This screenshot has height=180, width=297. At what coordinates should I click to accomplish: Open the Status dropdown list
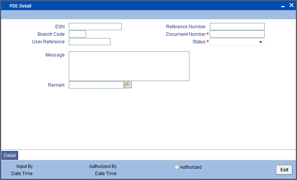237,42
